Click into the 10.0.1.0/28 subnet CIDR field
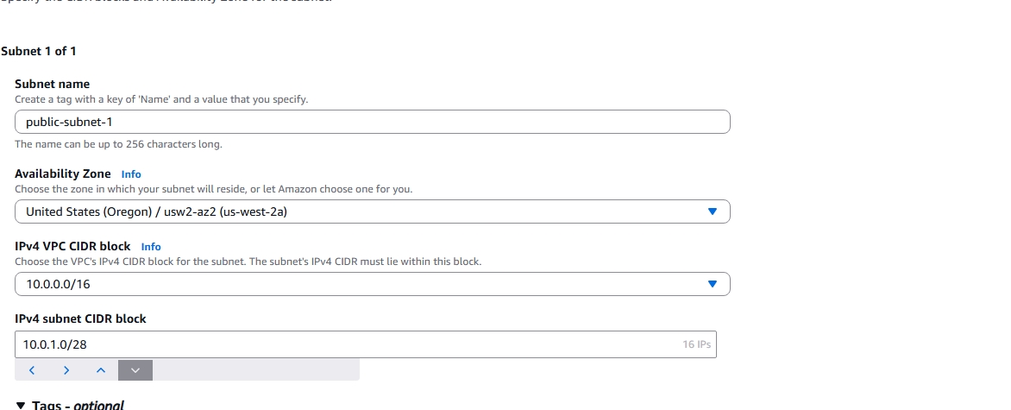Viewport: 1011px width, 410px height. (x=345, y=344)
